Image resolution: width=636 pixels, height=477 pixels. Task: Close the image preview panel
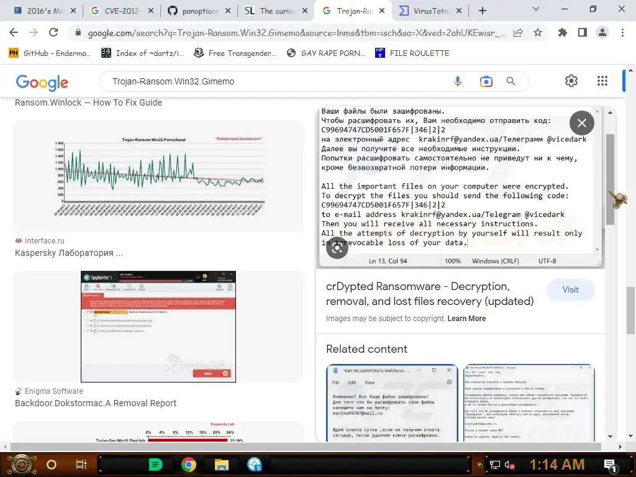tap(581, 123)
